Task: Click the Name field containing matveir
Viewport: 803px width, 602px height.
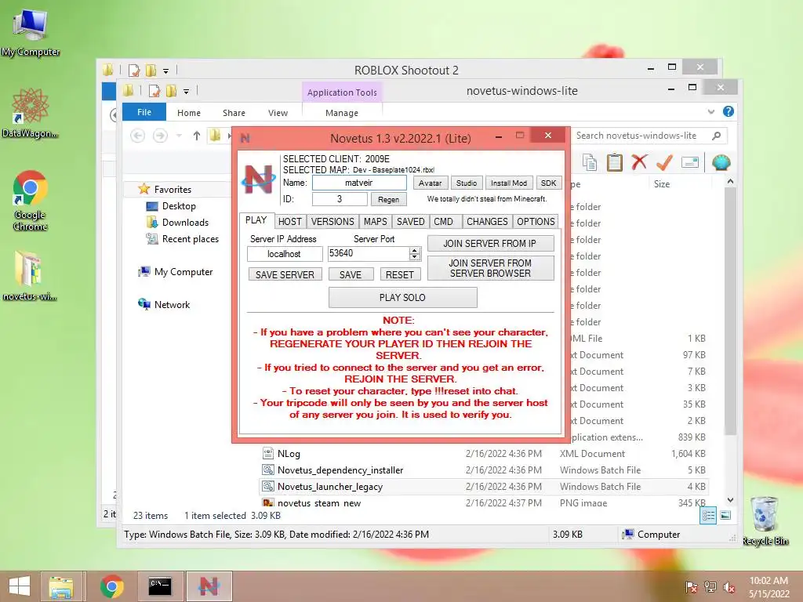Action: click(359, 183)
